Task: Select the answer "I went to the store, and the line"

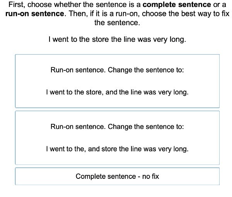Action: (x=117, y=93)
